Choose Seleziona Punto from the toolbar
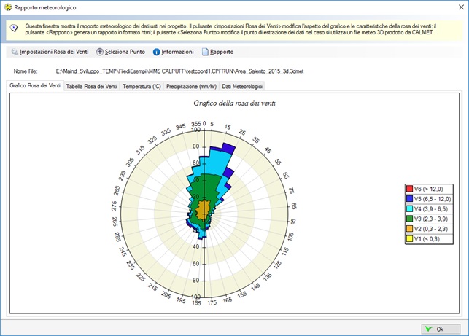469x336 pixels. (x=121, y=52)
